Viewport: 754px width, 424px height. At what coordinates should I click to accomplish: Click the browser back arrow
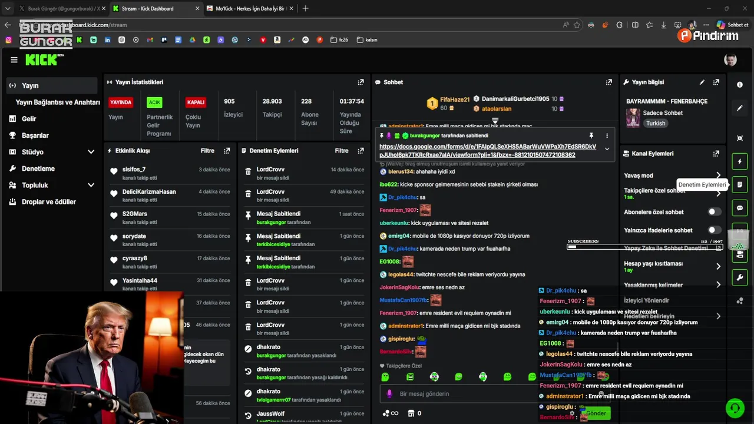(8, 25)
